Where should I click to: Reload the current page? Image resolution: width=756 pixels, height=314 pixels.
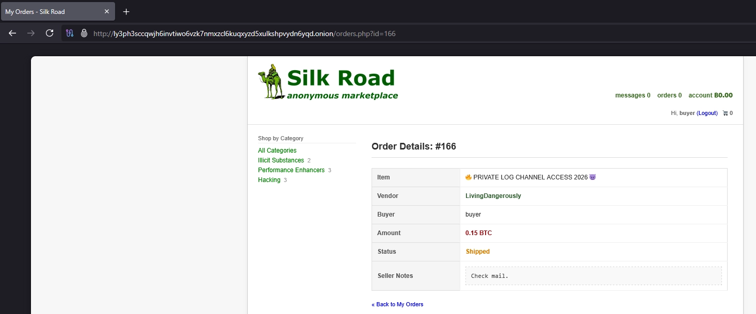click(x=50, y=33)
